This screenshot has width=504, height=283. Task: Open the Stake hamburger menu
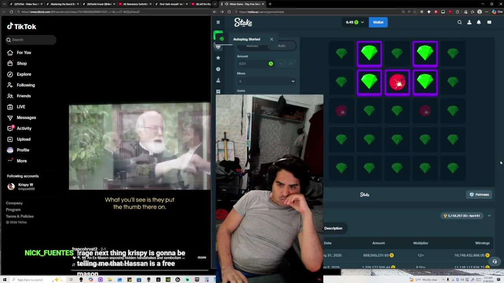pyautogui.click(x=218, y=22)
